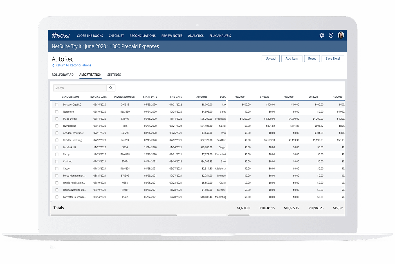Select the Clari Inc vendor name
This screenshot has width=395, height=264.
[68, 162]
